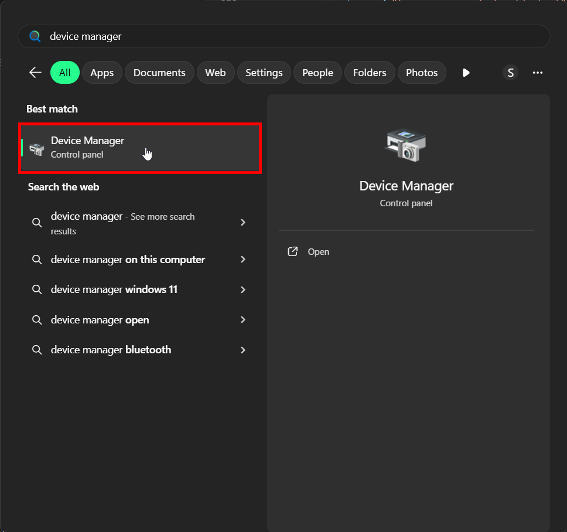This screenshot has width=567, height=532.
Task: Switch to the People filter tab
Action: 317,72
